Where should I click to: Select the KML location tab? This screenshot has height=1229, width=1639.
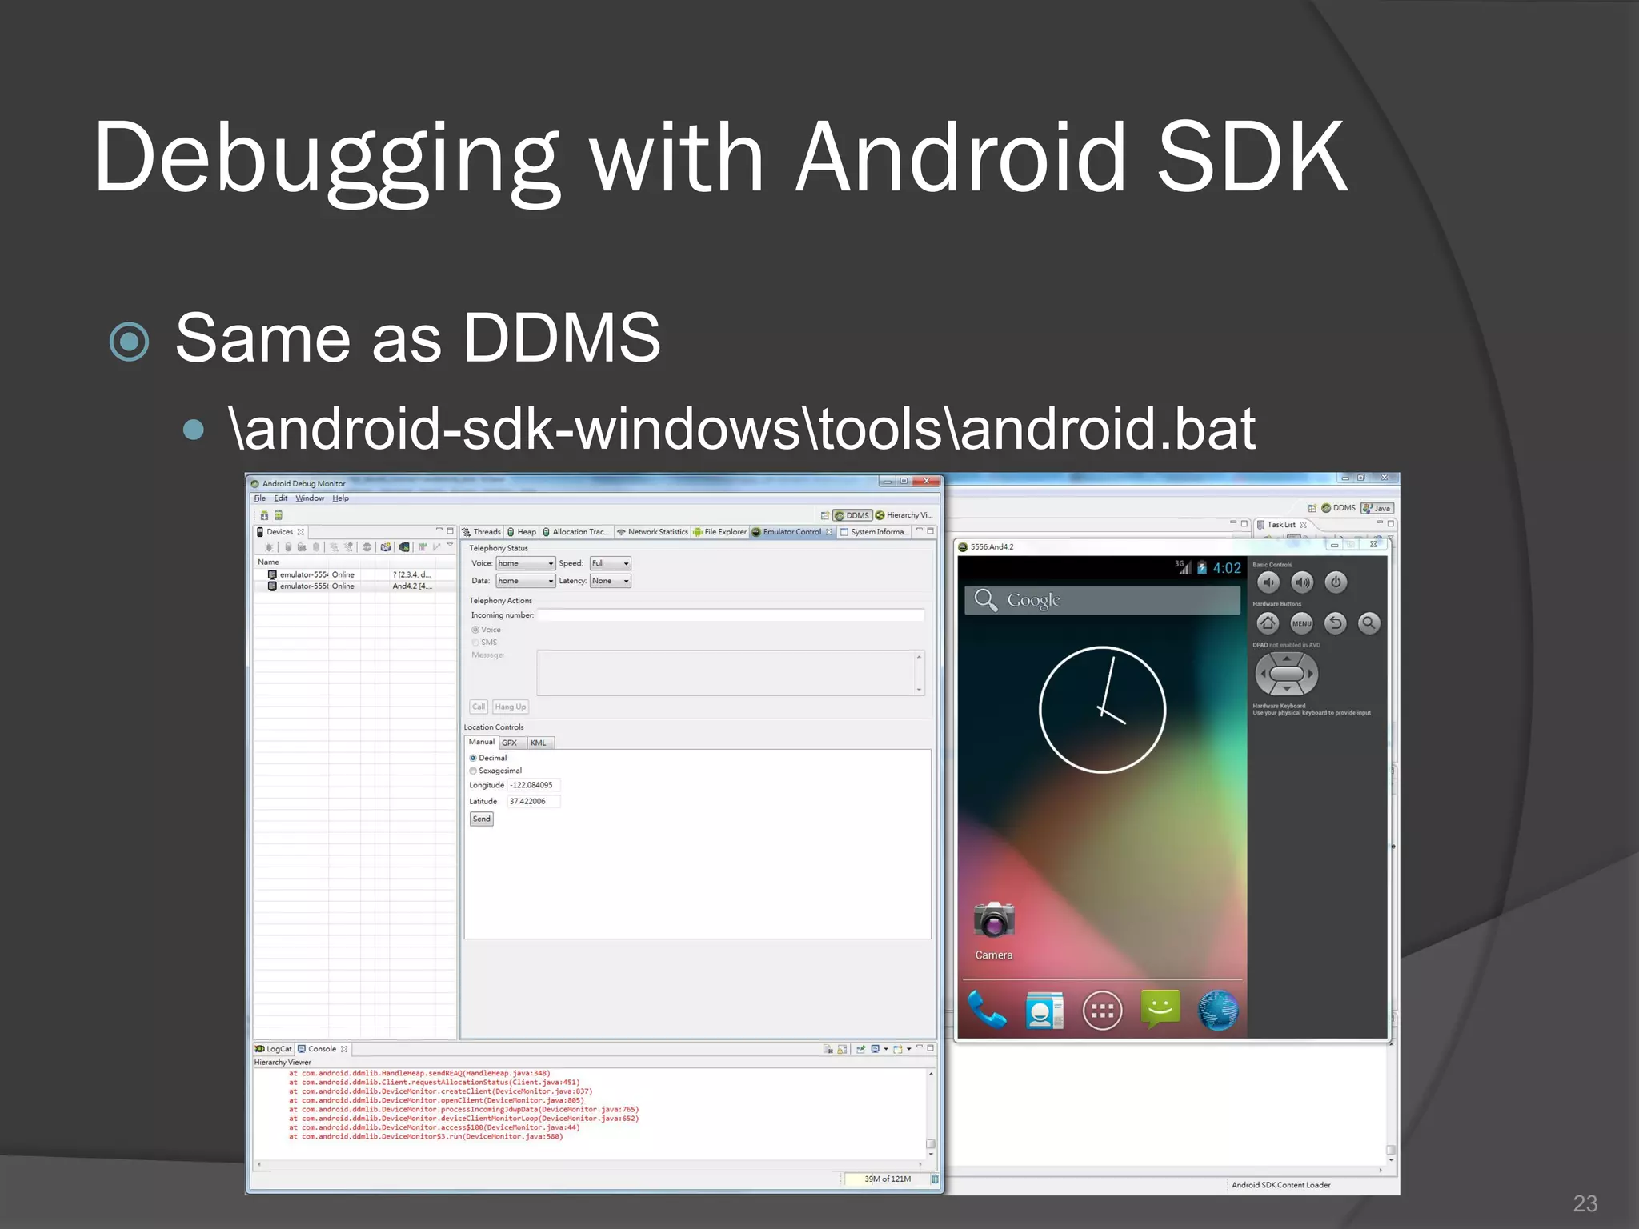tap(539, 743)
